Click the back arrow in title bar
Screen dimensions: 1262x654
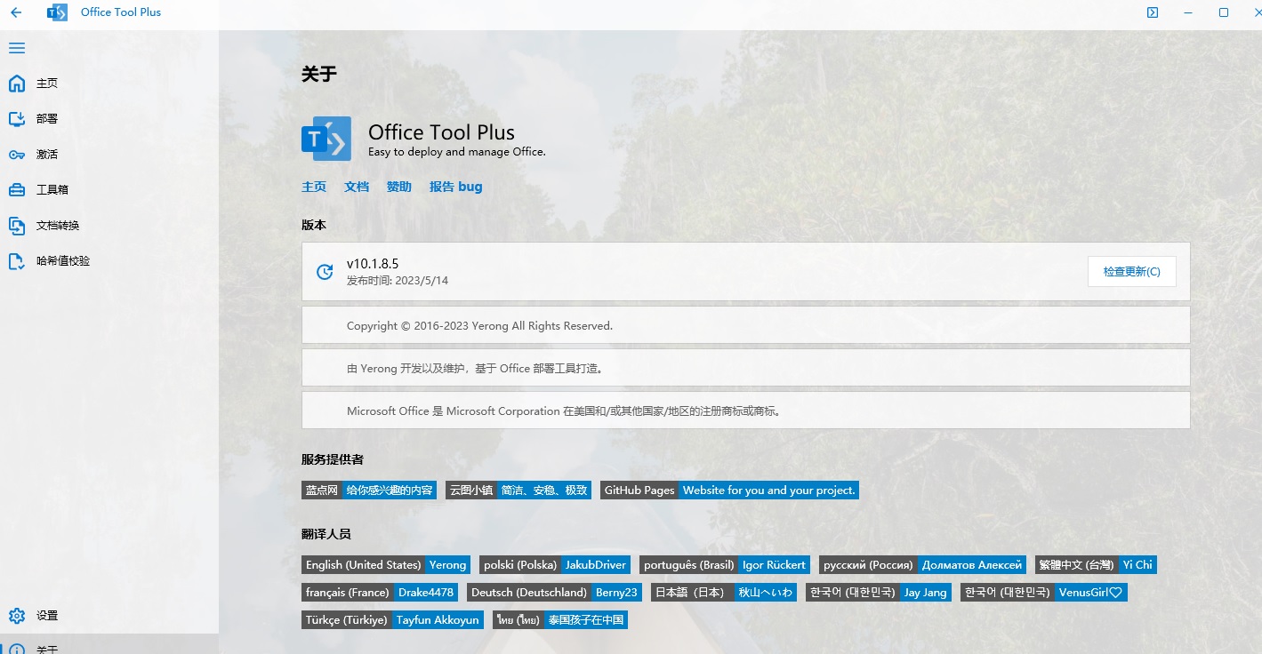coord(16,12)
